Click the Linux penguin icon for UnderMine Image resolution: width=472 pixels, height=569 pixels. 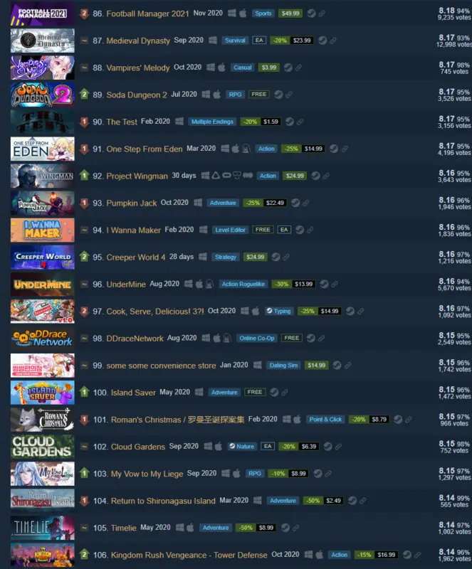pyautogui.click(x=209, y=284)
